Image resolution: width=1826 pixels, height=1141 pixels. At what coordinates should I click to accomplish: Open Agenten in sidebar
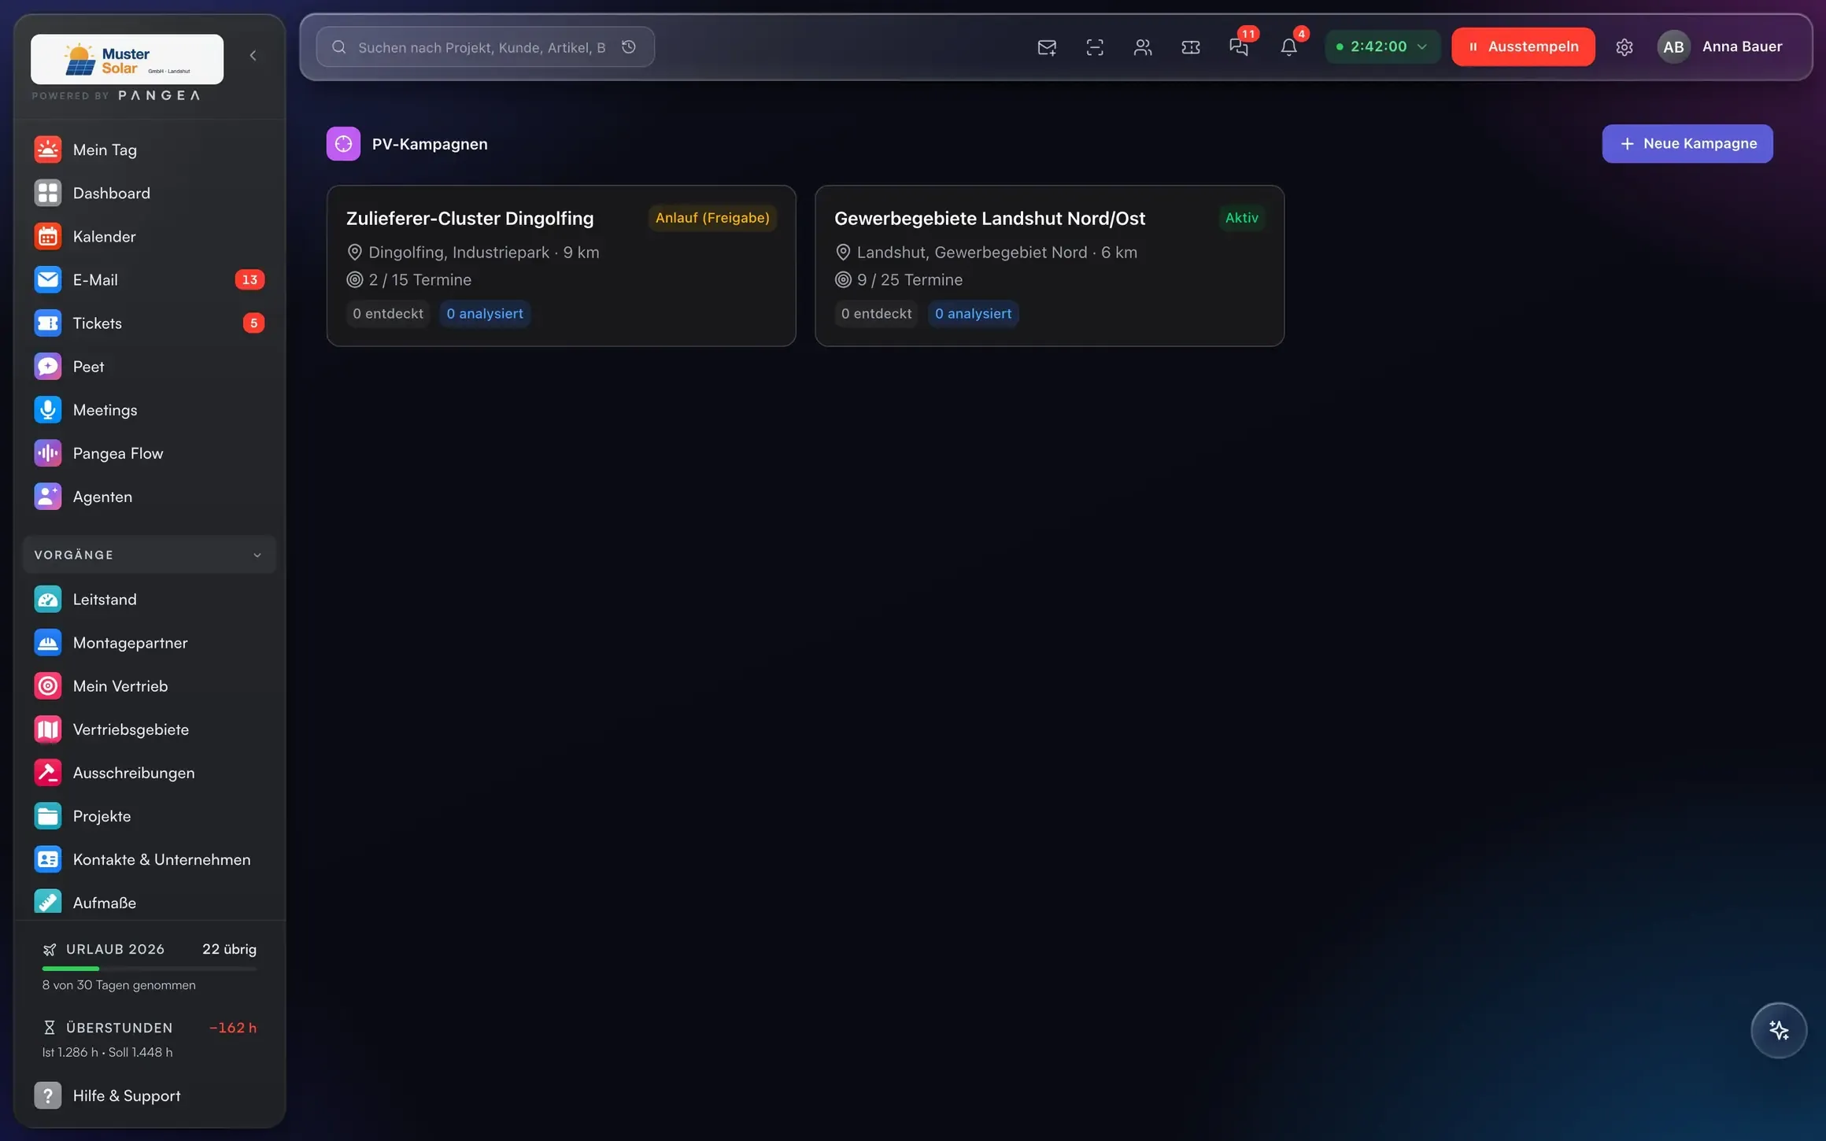pos(149,497)
